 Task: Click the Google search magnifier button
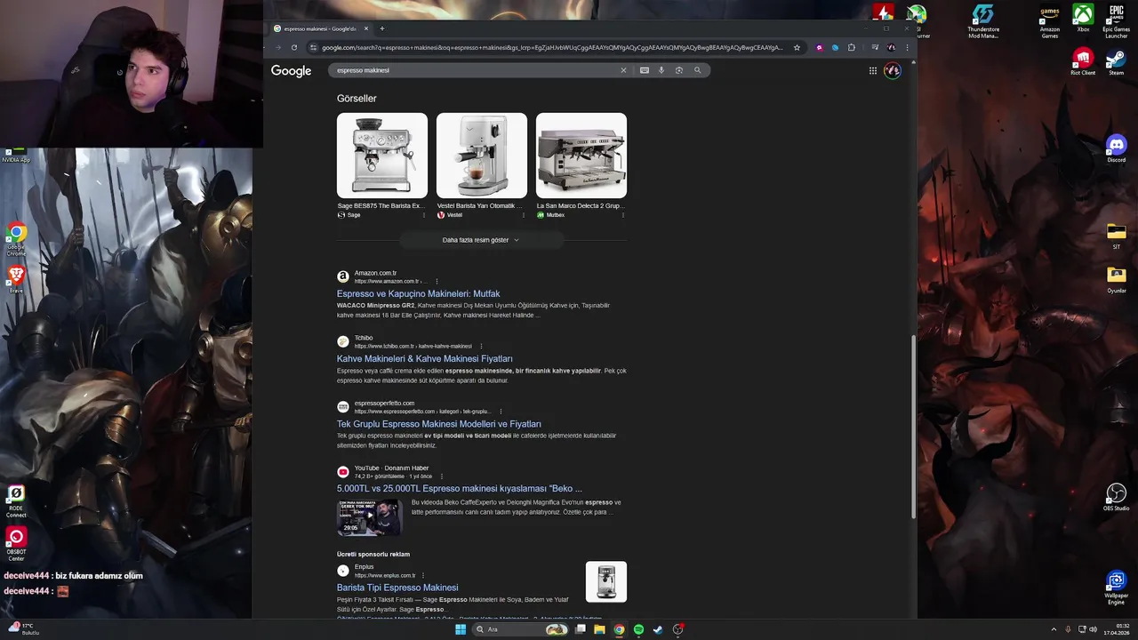[x=697, y=70]
